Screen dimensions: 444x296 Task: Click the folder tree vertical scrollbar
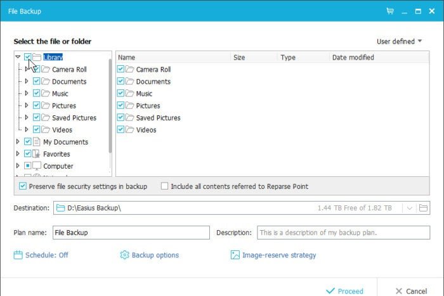point(110,106)
